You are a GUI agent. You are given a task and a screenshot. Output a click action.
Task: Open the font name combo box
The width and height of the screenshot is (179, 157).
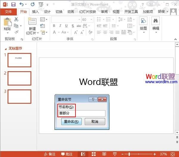pyautogui.click(x=66, y=19)
